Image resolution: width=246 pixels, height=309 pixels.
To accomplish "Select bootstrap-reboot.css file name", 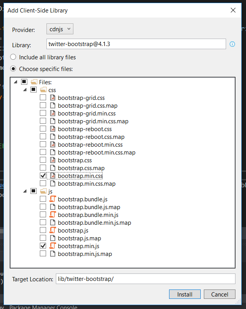I will pos(85,129).
